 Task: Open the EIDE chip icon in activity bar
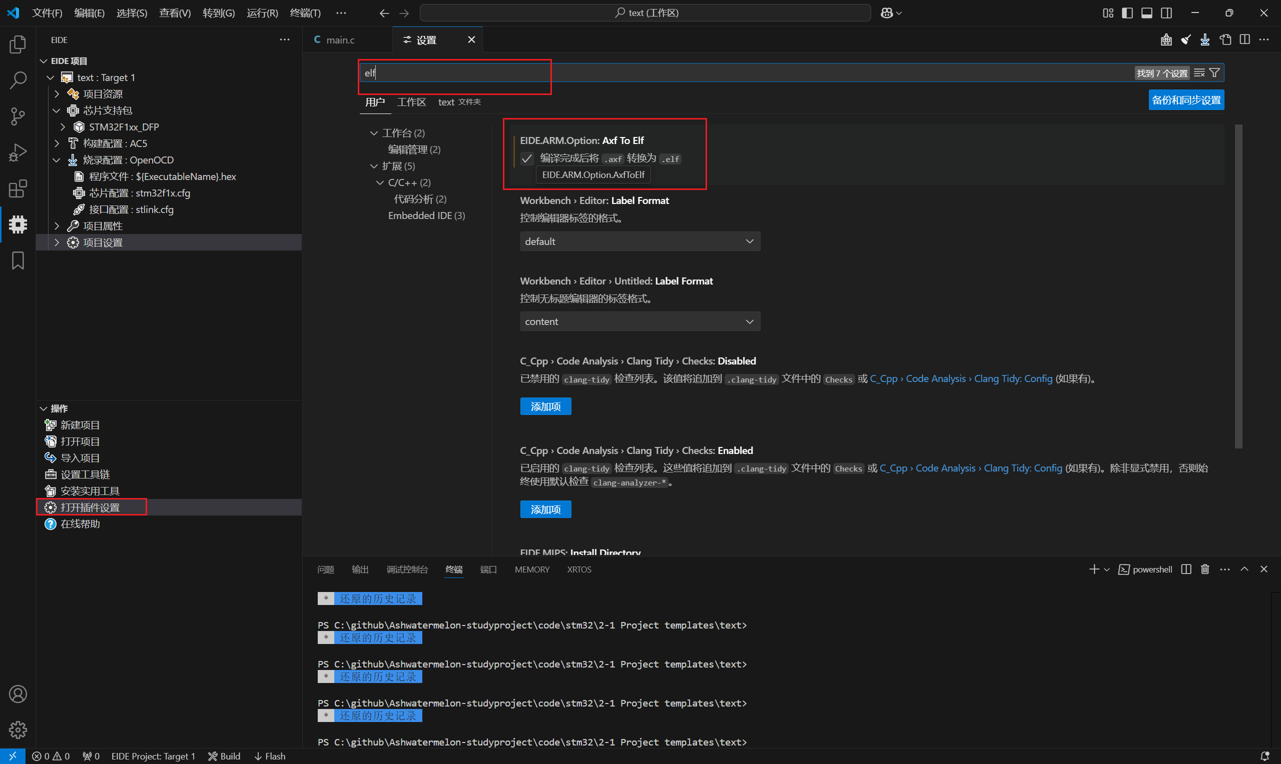pyautogui.click(x=18, y=224)
